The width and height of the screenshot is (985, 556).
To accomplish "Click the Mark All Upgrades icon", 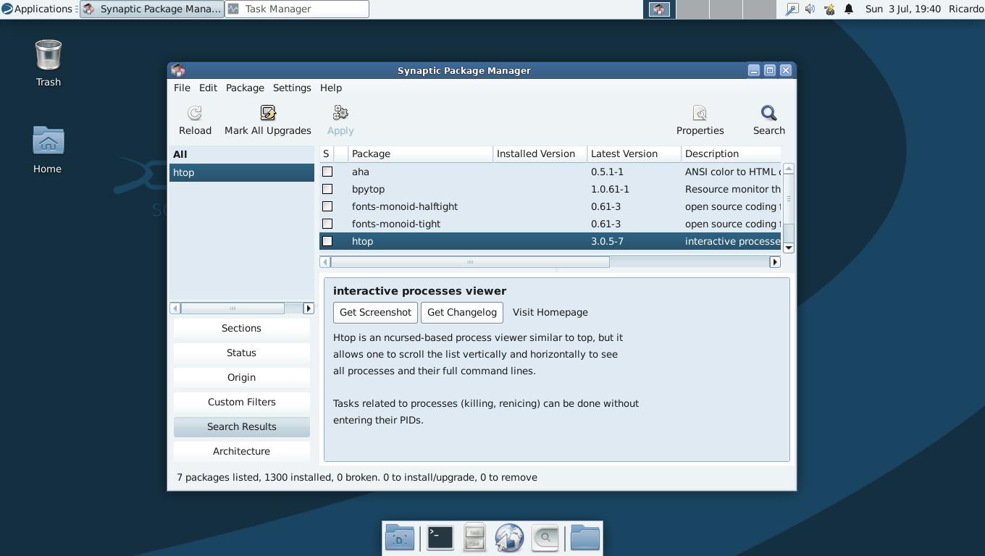I will 268,113.
